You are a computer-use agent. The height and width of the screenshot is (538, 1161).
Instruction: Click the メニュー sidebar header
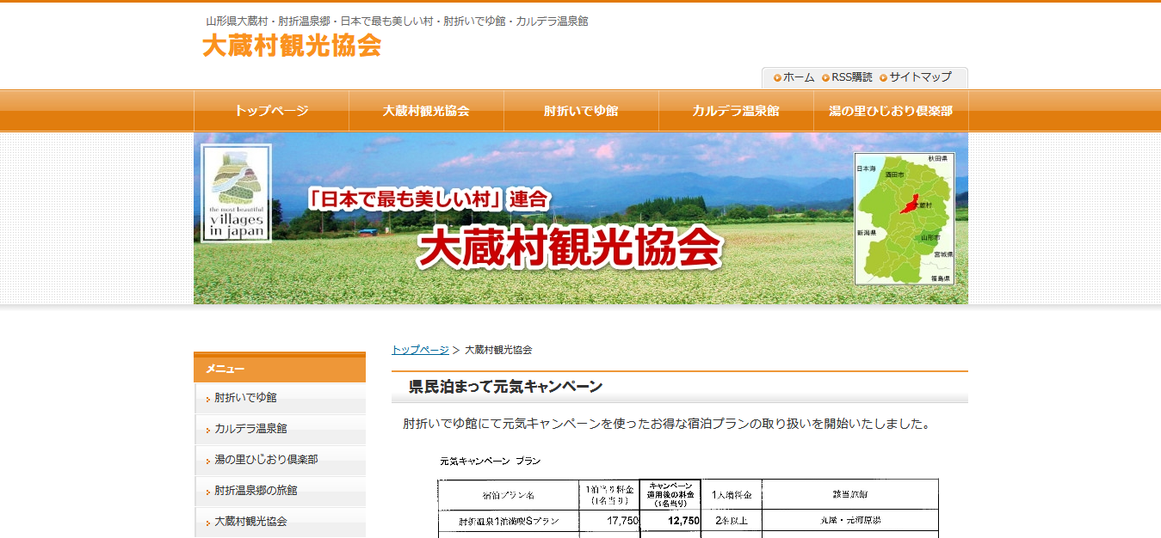(x=280, y=368)
